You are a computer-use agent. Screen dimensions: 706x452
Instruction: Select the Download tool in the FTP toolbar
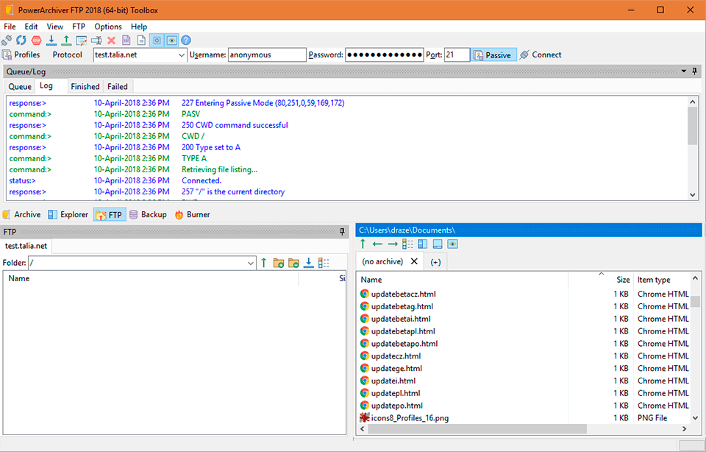click(x=51, y=40)
